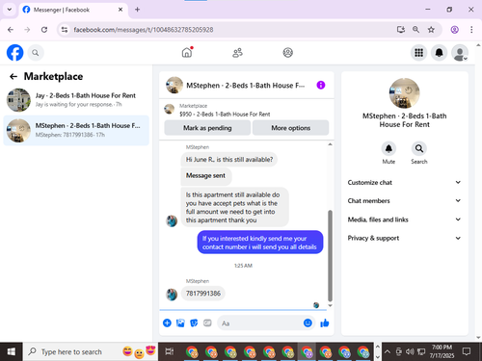Open the Friends icon in top navigation
Image resolution: width=482 pixels, height=361 pixels.
click(237, 53)
